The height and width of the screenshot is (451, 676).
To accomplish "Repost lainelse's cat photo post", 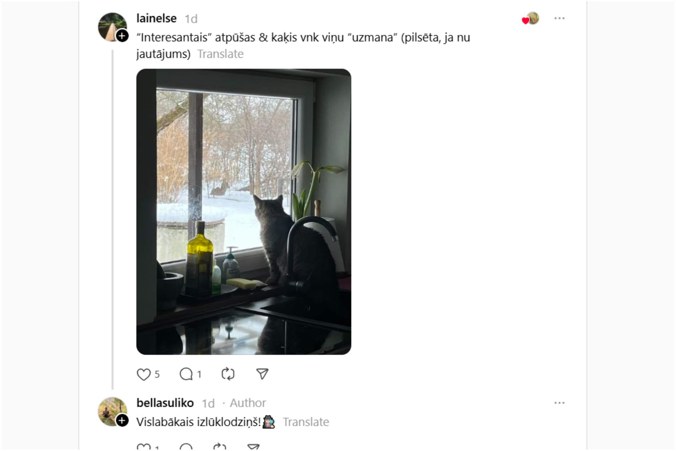I will click(x=228, y=374).
